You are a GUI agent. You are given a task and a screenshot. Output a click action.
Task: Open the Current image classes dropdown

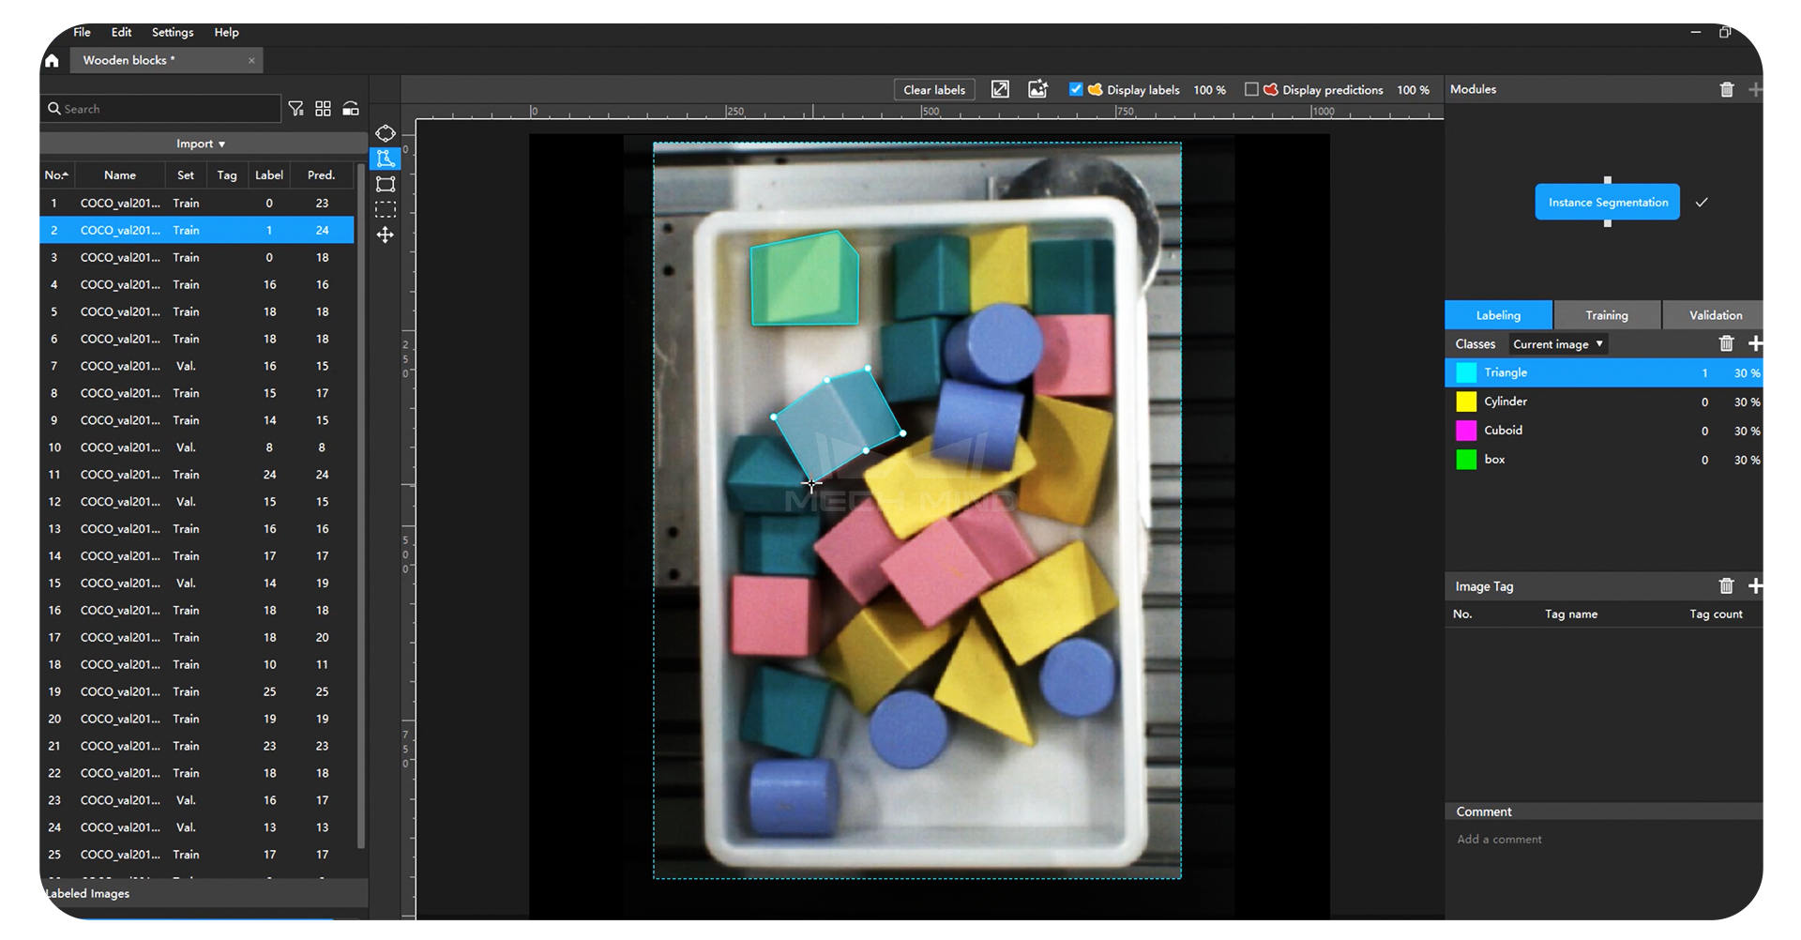pos(1557,343)
